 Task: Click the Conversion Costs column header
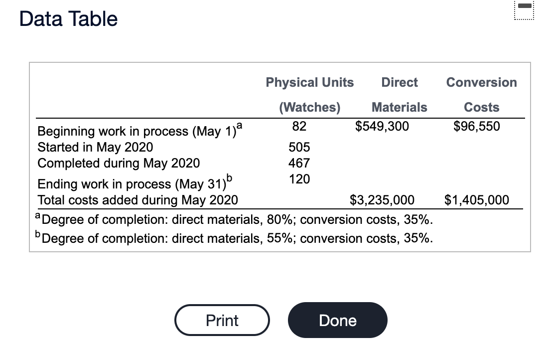481,95
